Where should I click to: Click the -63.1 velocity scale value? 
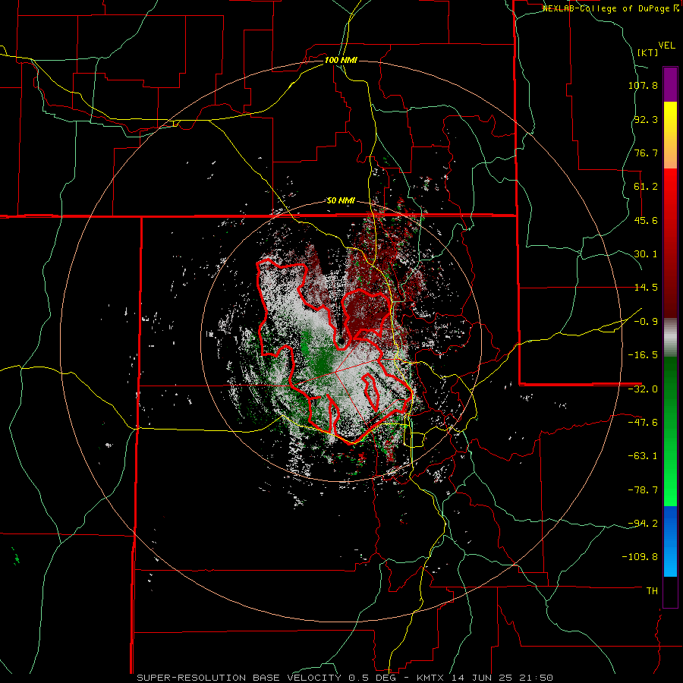tap(643, 456)
